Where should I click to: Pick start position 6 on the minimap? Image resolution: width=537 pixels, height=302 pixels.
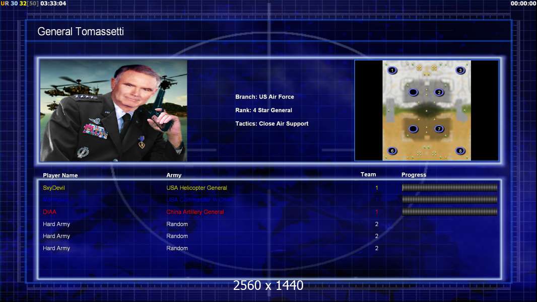point(392,151)
